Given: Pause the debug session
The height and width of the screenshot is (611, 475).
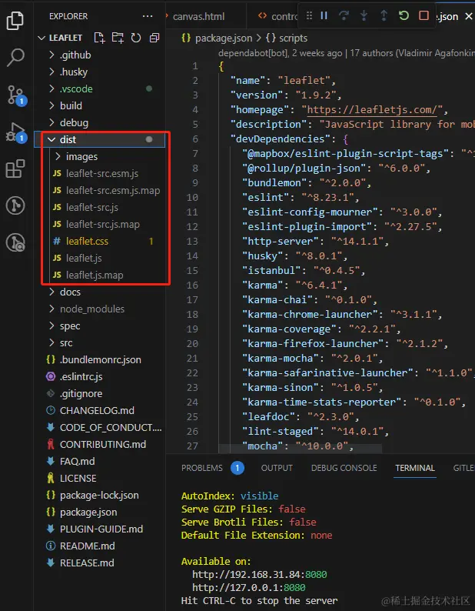Looking at the screenshot, I should pyautogui.click(x=324, y=15).
